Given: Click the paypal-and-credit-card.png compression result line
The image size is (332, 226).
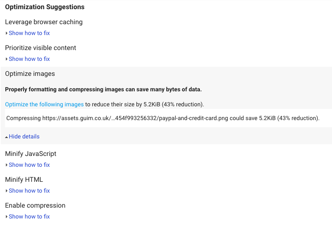Looking at the screenshot, I should click(163, 118).
